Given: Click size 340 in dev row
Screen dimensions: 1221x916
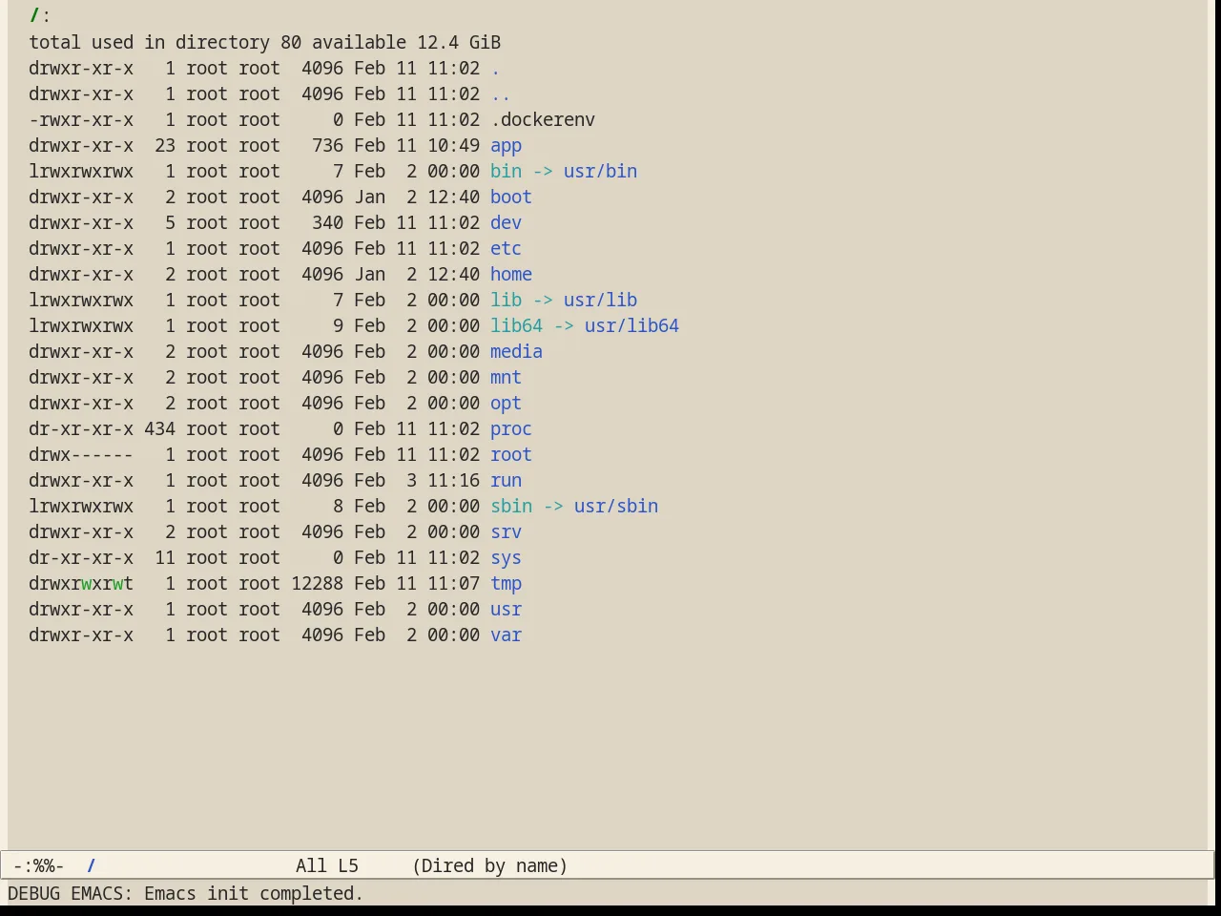Looking at the screenshot, I should coord(327,223).
